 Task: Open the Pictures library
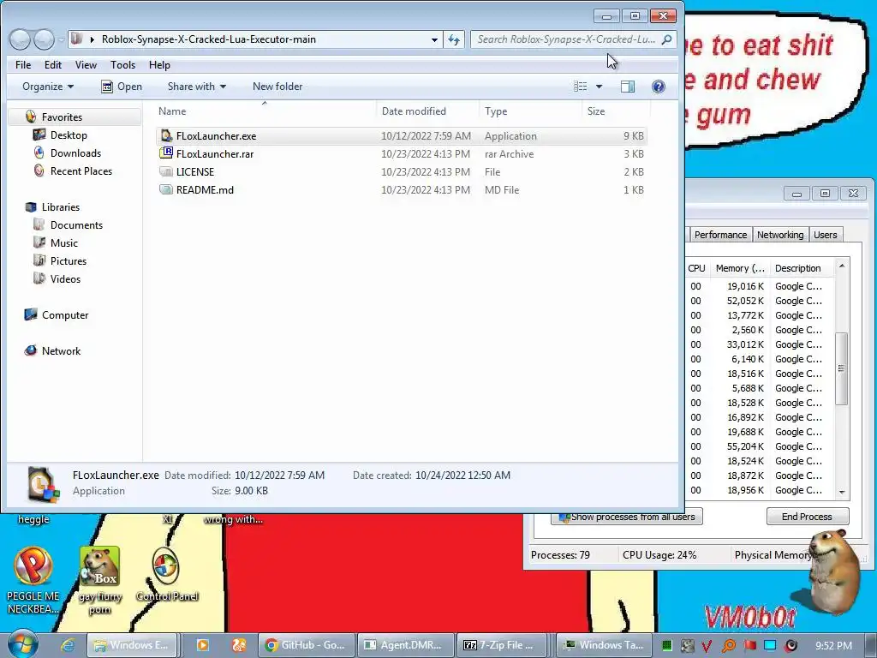69,260
